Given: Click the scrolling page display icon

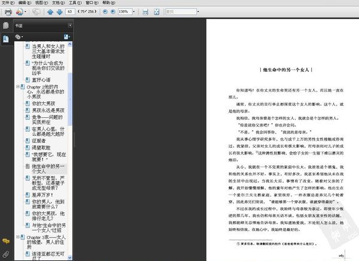Looking at the screenshot, I should click(x=145, y=12).
